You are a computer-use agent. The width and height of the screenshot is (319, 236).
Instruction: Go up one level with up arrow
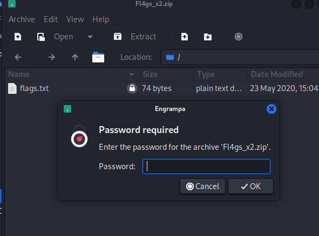(75, 57)
